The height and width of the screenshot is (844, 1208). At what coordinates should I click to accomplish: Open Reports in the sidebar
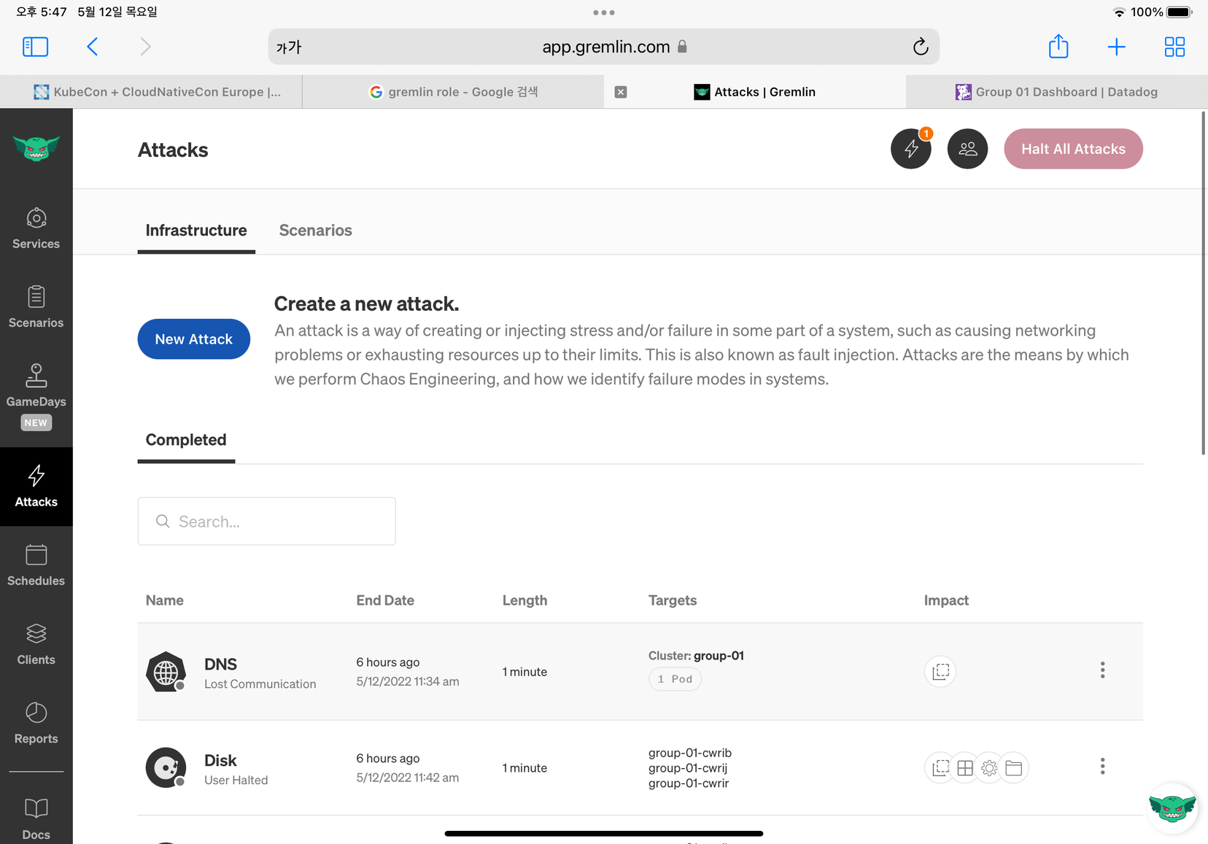tap(36, 723)
